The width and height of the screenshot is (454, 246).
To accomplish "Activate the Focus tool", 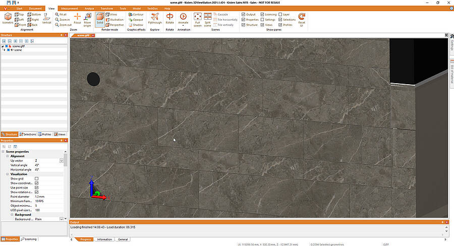I will point(77,19).
